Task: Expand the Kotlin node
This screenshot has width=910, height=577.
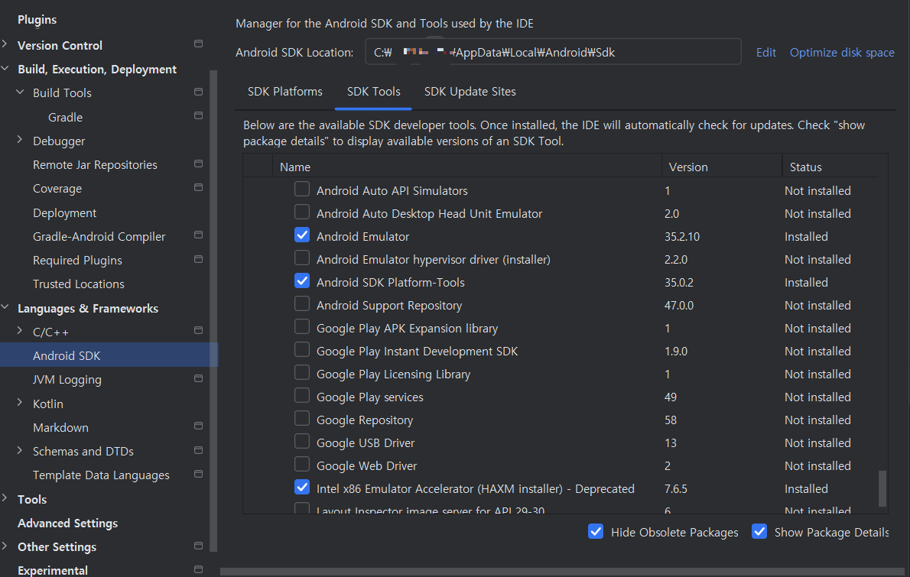Action: pyautogui.click(x=20, y=403)
